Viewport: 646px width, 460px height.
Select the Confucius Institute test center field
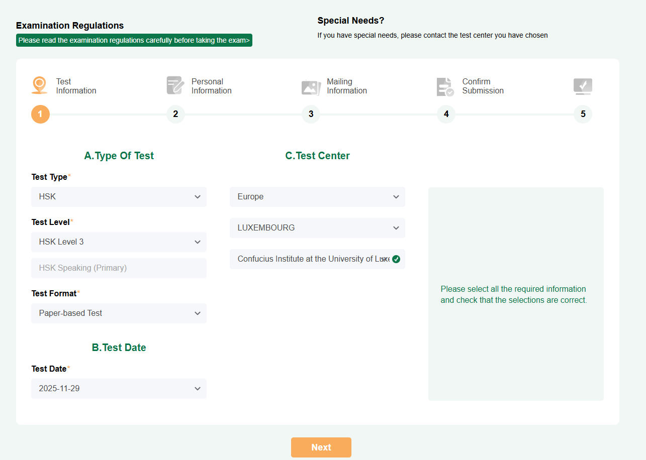(x=307, y=259)
